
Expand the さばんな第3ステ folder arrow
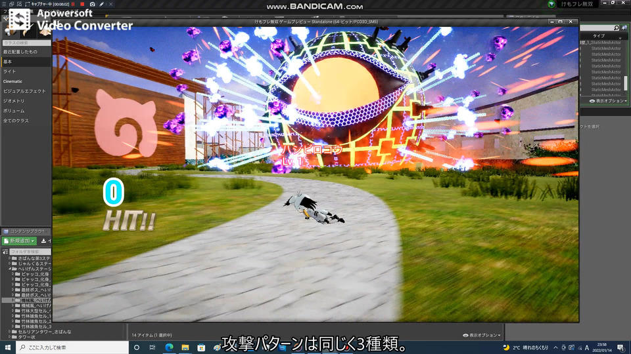pos(10,258)
